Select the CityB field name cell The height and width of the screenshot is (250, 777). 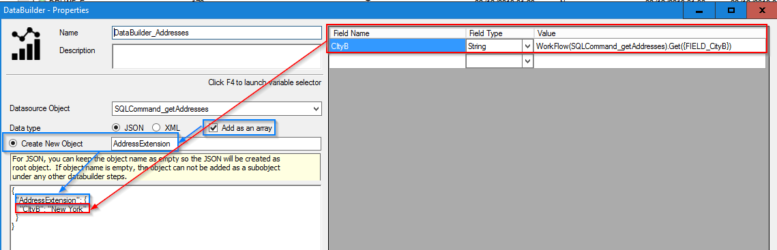[398, 46]
